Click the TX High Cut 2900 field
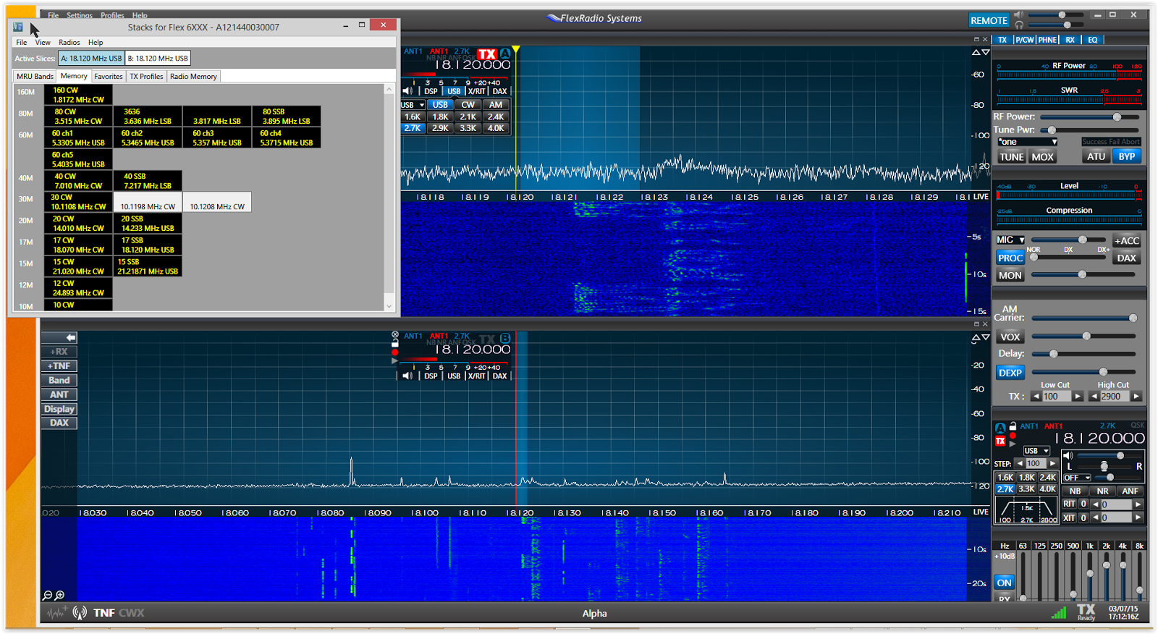 [x=1114, y=397]
